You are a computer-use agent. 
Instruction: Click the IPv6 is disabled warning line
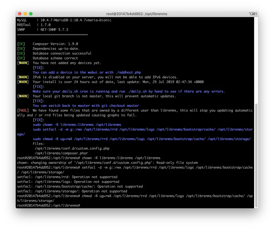[x=97, y=77]
